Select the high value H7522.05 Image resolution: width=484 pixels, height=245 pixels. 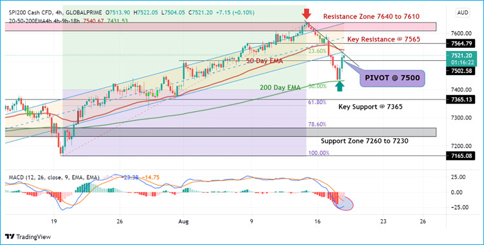(146, 13)
